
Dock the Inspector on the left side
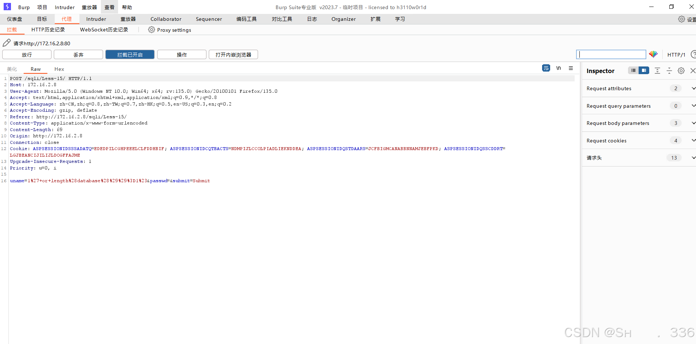633,70
